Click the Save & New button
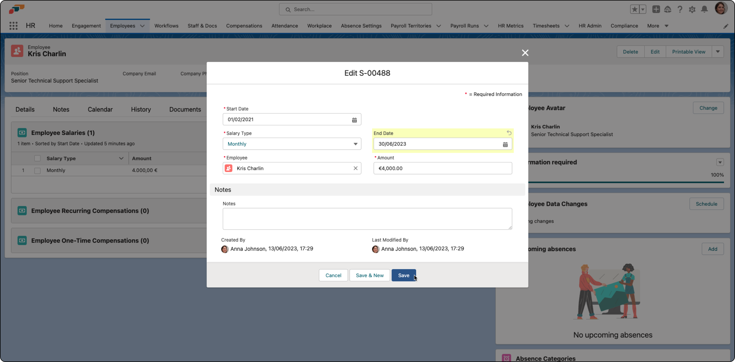Image resolution: width=735 pixels, height=362 pixels. [369, 275]
